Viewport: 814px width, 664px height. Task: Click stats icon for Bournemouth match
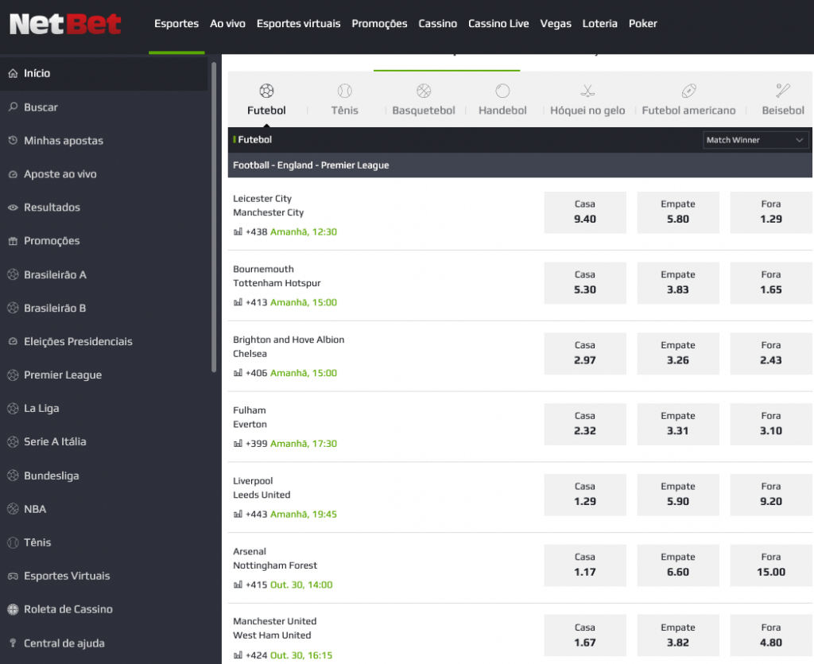click(238, 302)
